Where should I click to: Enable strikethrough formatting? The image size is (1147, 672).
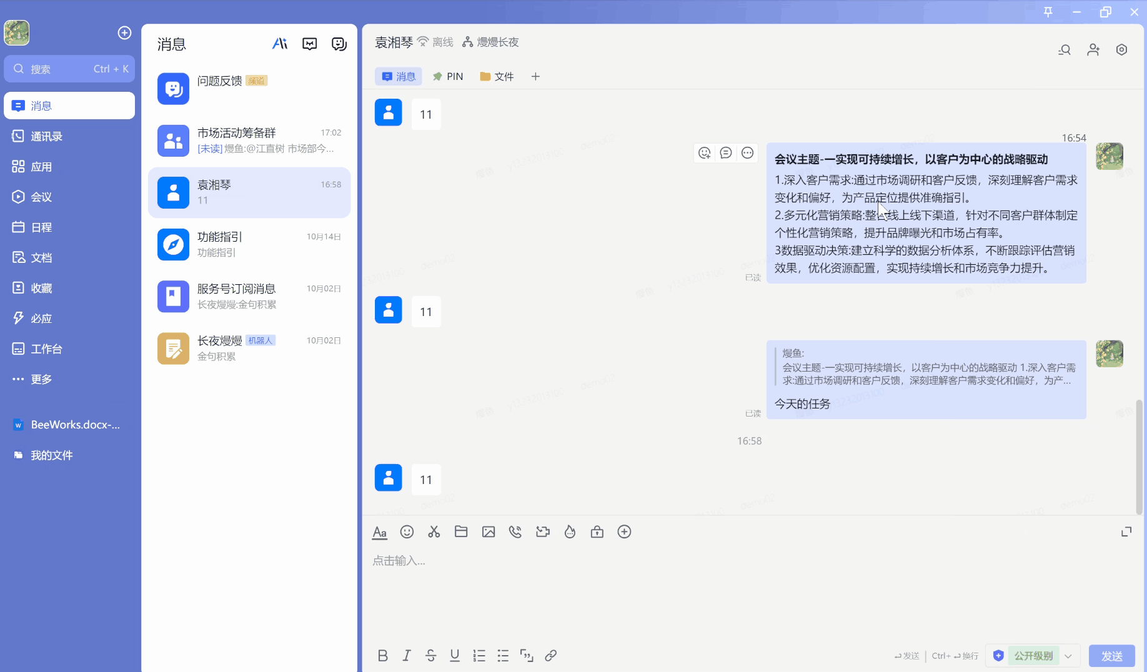tap(431, 656)
